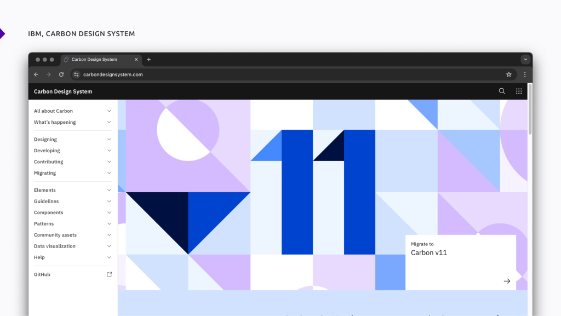Screen dimensions: 561x316
Task: Open the Migrate to Carbon v11 card
Action: click(460, 262)
